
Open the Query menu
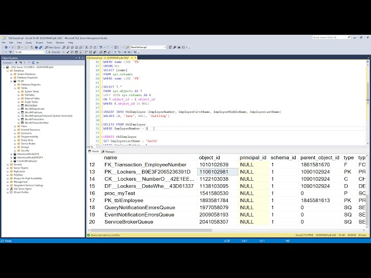(x=28, y=42)
